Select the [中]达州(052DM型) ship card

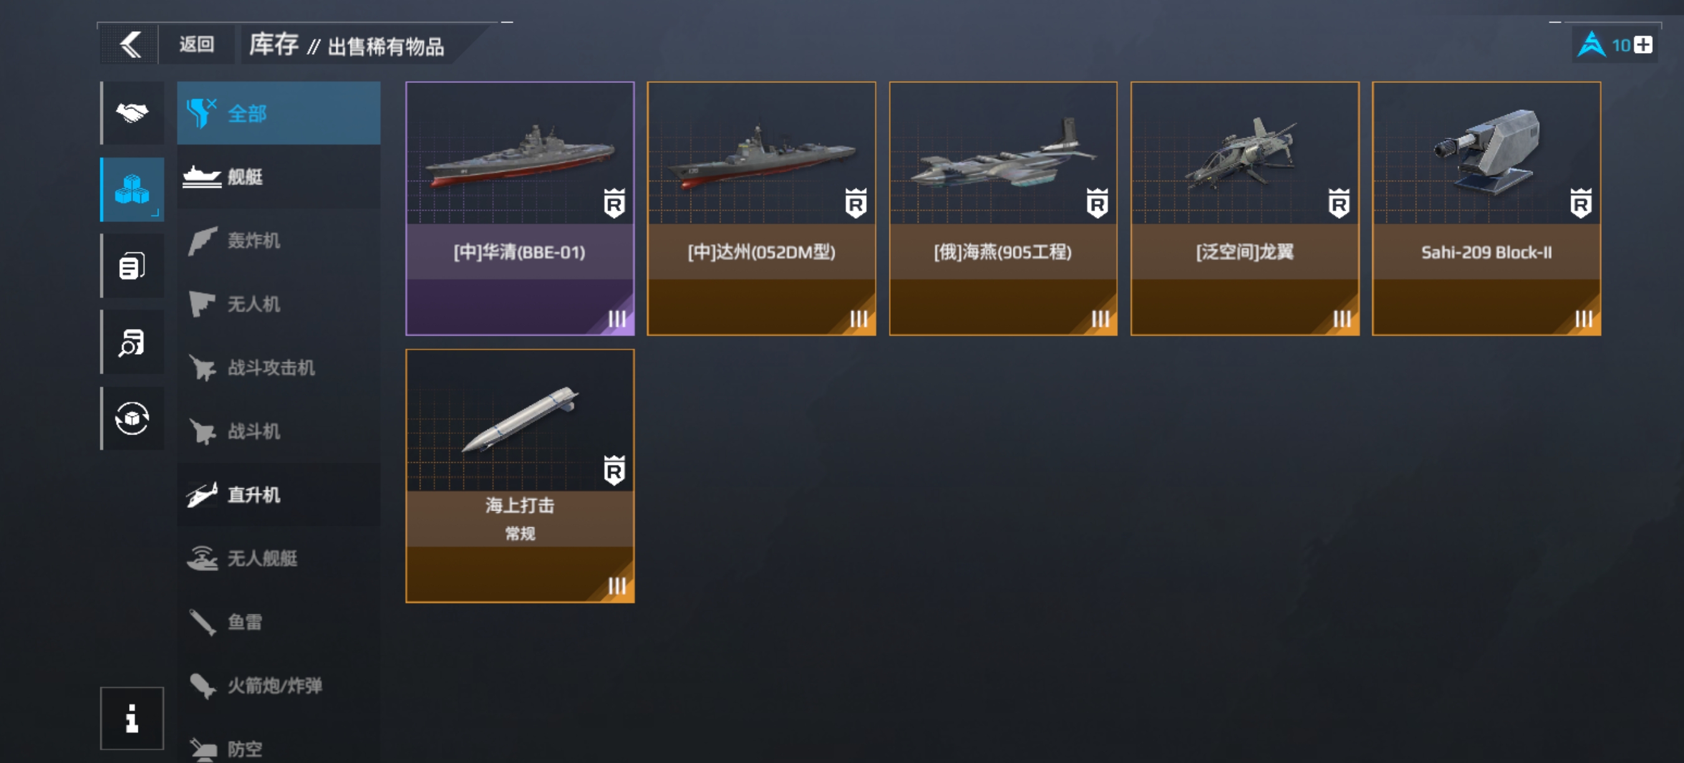[x=762, y=208]
